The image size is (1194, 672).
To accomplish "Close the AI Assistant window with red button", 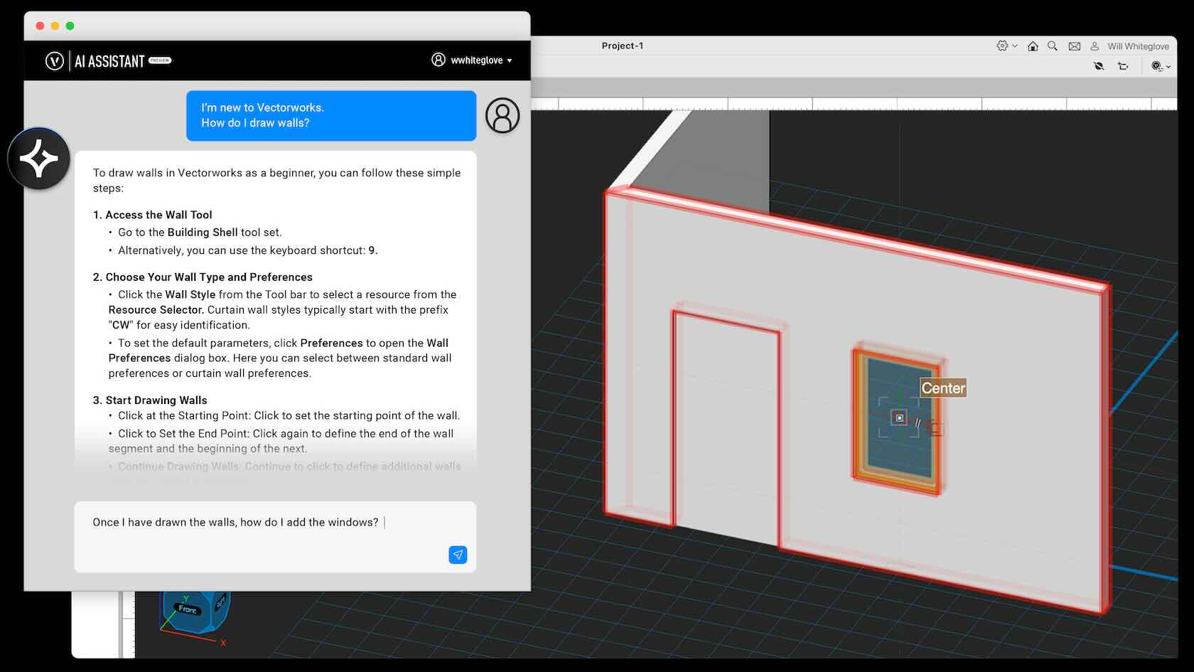I will [x=41, y=26].
